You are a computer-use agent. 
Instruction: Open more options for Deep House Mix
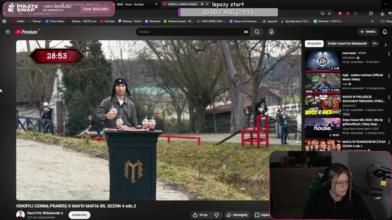(389, 120)
